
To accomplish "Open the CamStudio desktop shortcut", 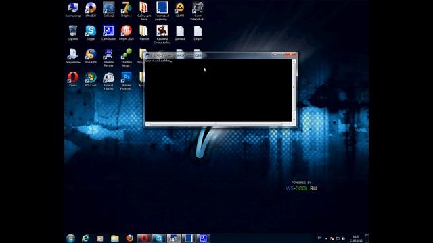I will point(108,33).
